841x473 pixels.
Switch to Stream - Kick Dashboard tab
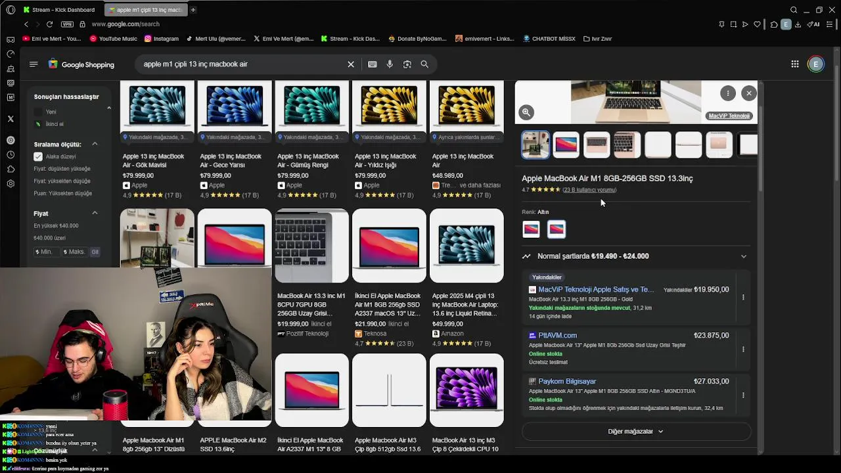(60, 10)
